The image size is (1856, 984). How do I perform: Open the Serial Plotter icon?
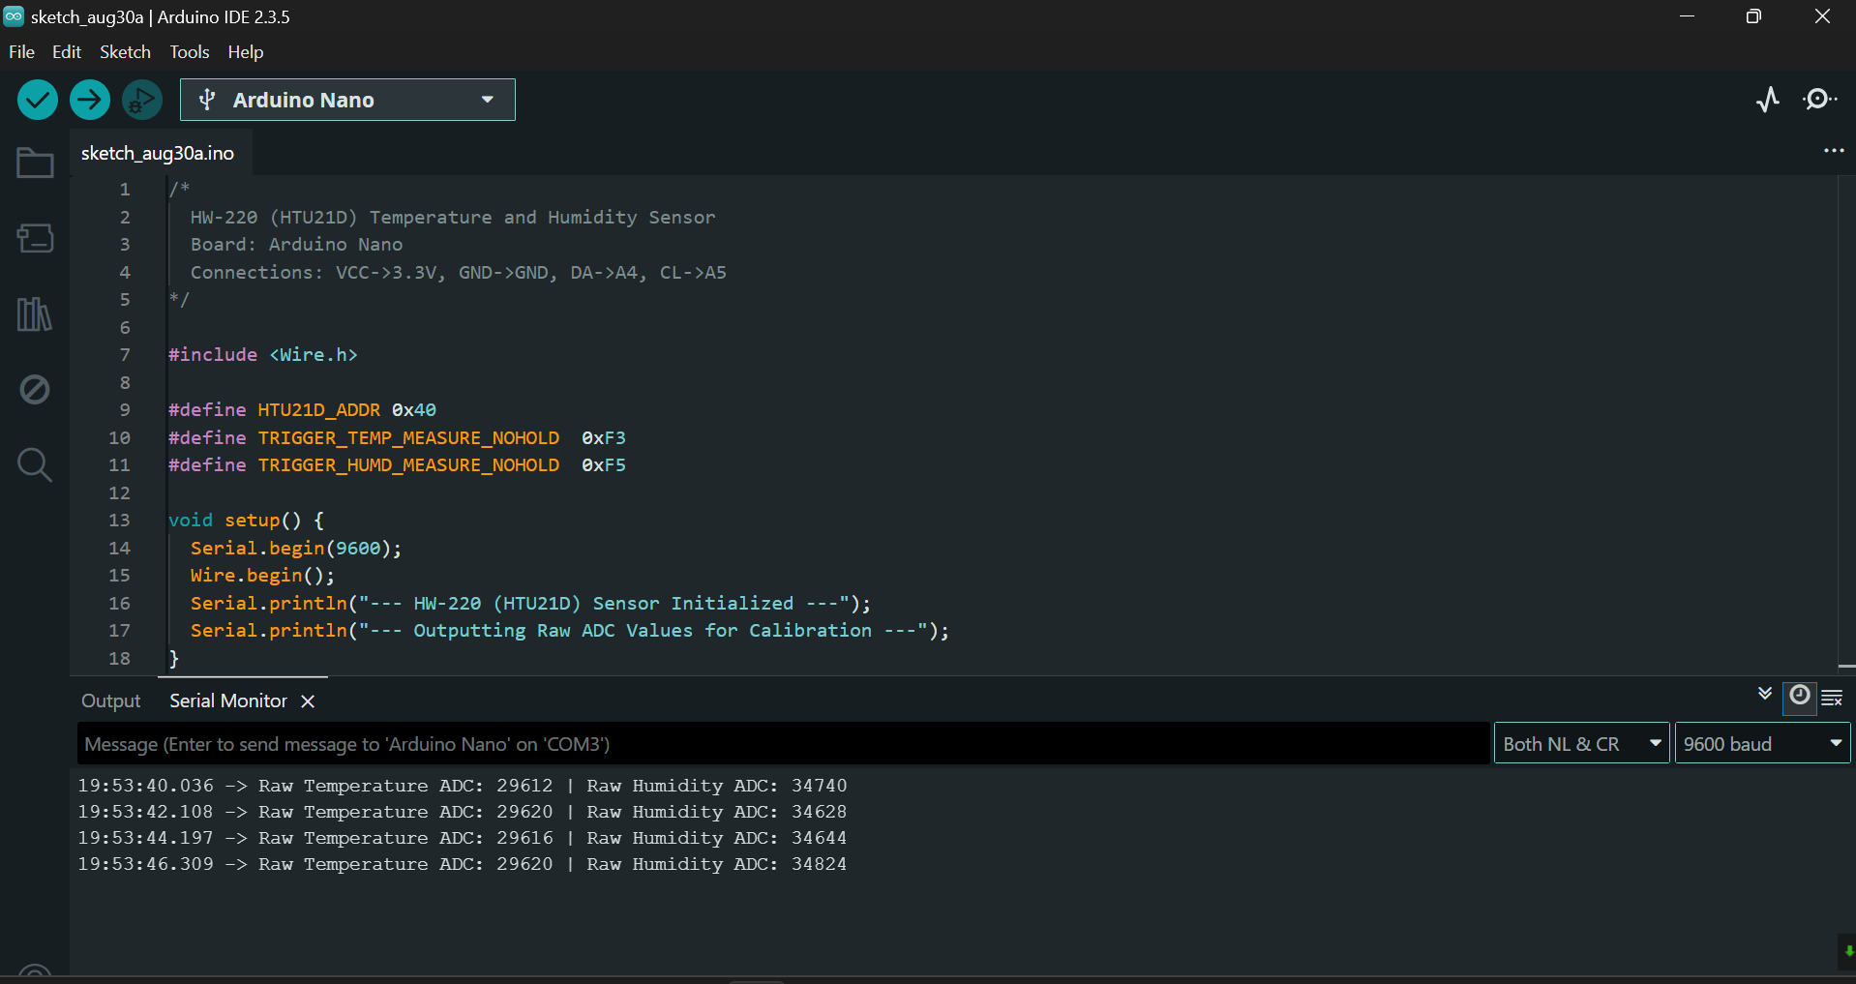(x=1768, y=100)
